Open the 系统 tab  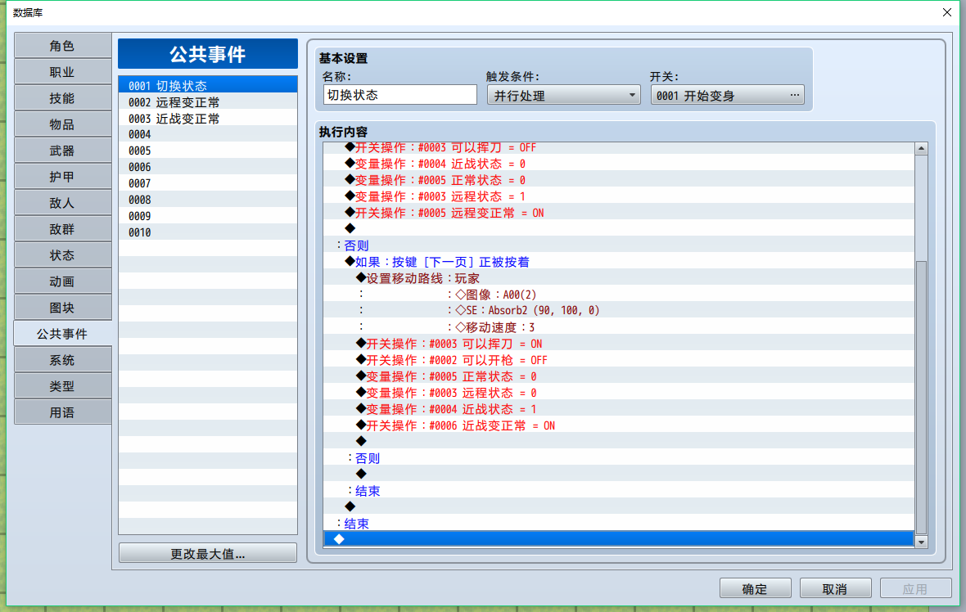point(62,360)
